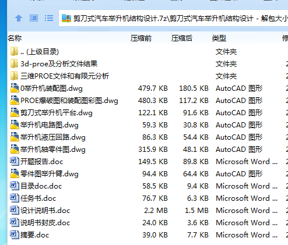Click the 117.2 KB compressed size value

point(194,101)
